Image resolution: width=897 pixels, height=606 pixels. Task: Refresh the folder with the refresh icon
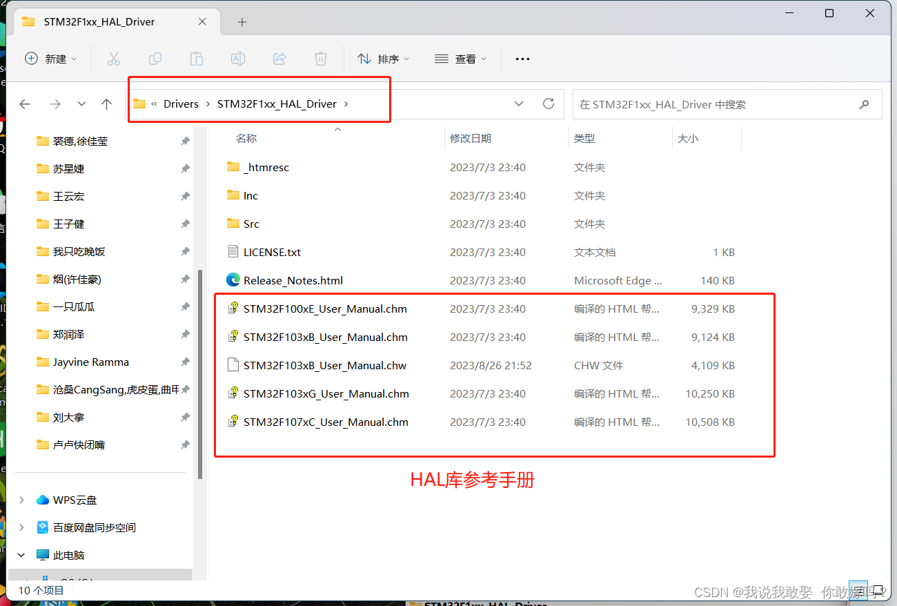pyautogui.click(x=549, y=104)
